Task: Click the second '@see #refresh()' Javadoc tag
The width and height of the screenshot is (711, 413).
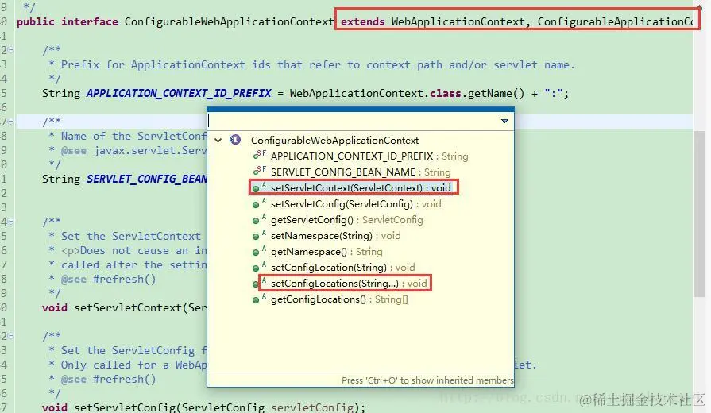Action: pos(108,380)
